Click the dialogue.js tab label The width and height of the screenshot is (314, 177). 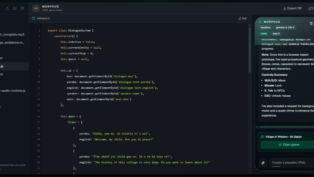point(43,18)
